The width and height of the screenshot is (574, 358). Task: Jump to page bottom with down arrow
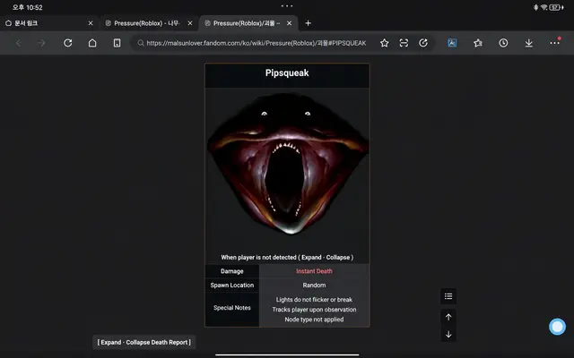[x=448, y=334]
